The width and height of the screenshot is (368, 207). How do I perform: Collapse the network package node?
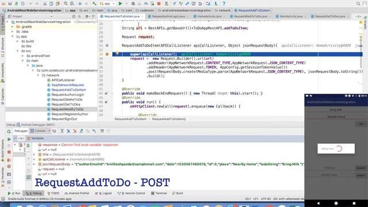38,75
